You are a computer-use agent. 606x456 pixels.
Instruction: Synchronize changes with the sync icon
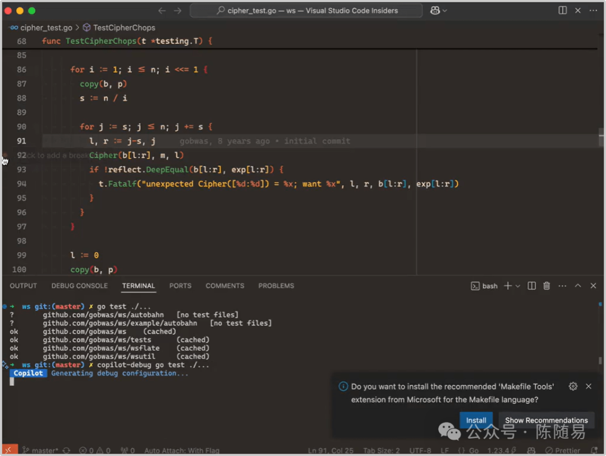[x=66, y=450]
